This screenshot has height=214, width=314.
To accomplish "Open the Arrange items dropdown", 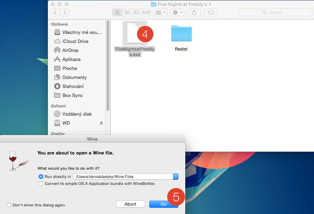I will pos(161,12).
